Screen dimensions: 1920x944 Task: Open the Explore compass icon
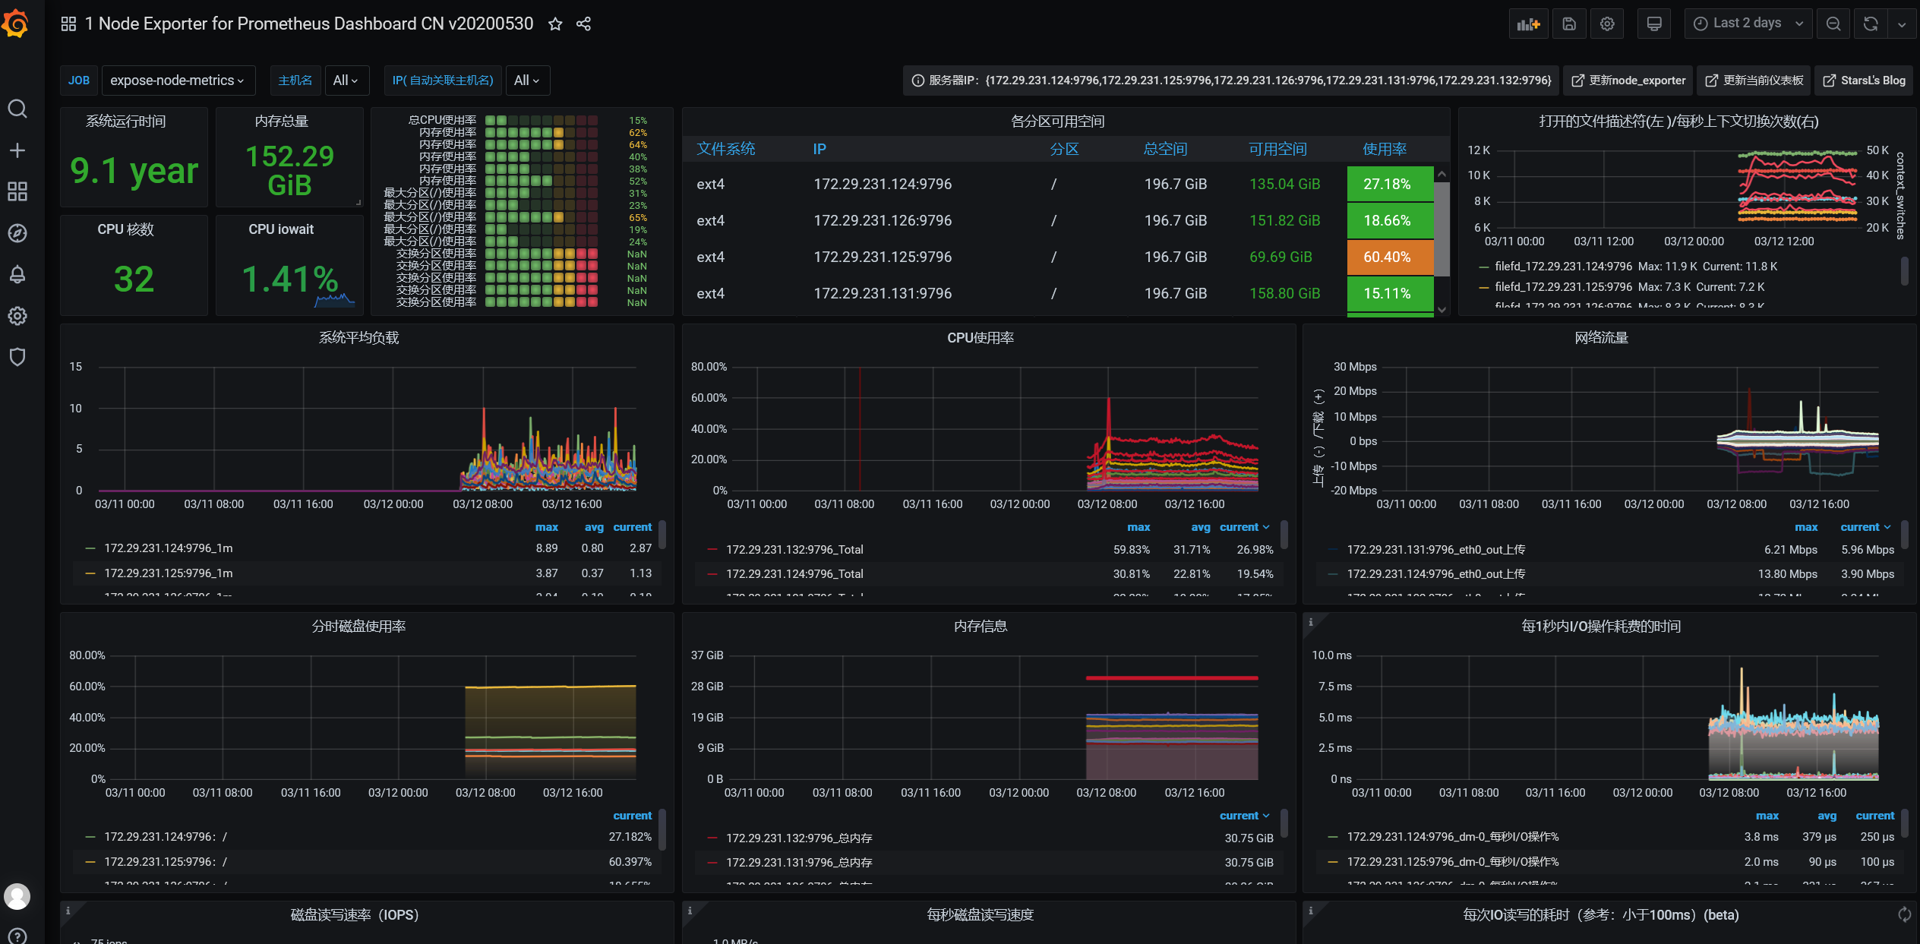pos(17,233)
